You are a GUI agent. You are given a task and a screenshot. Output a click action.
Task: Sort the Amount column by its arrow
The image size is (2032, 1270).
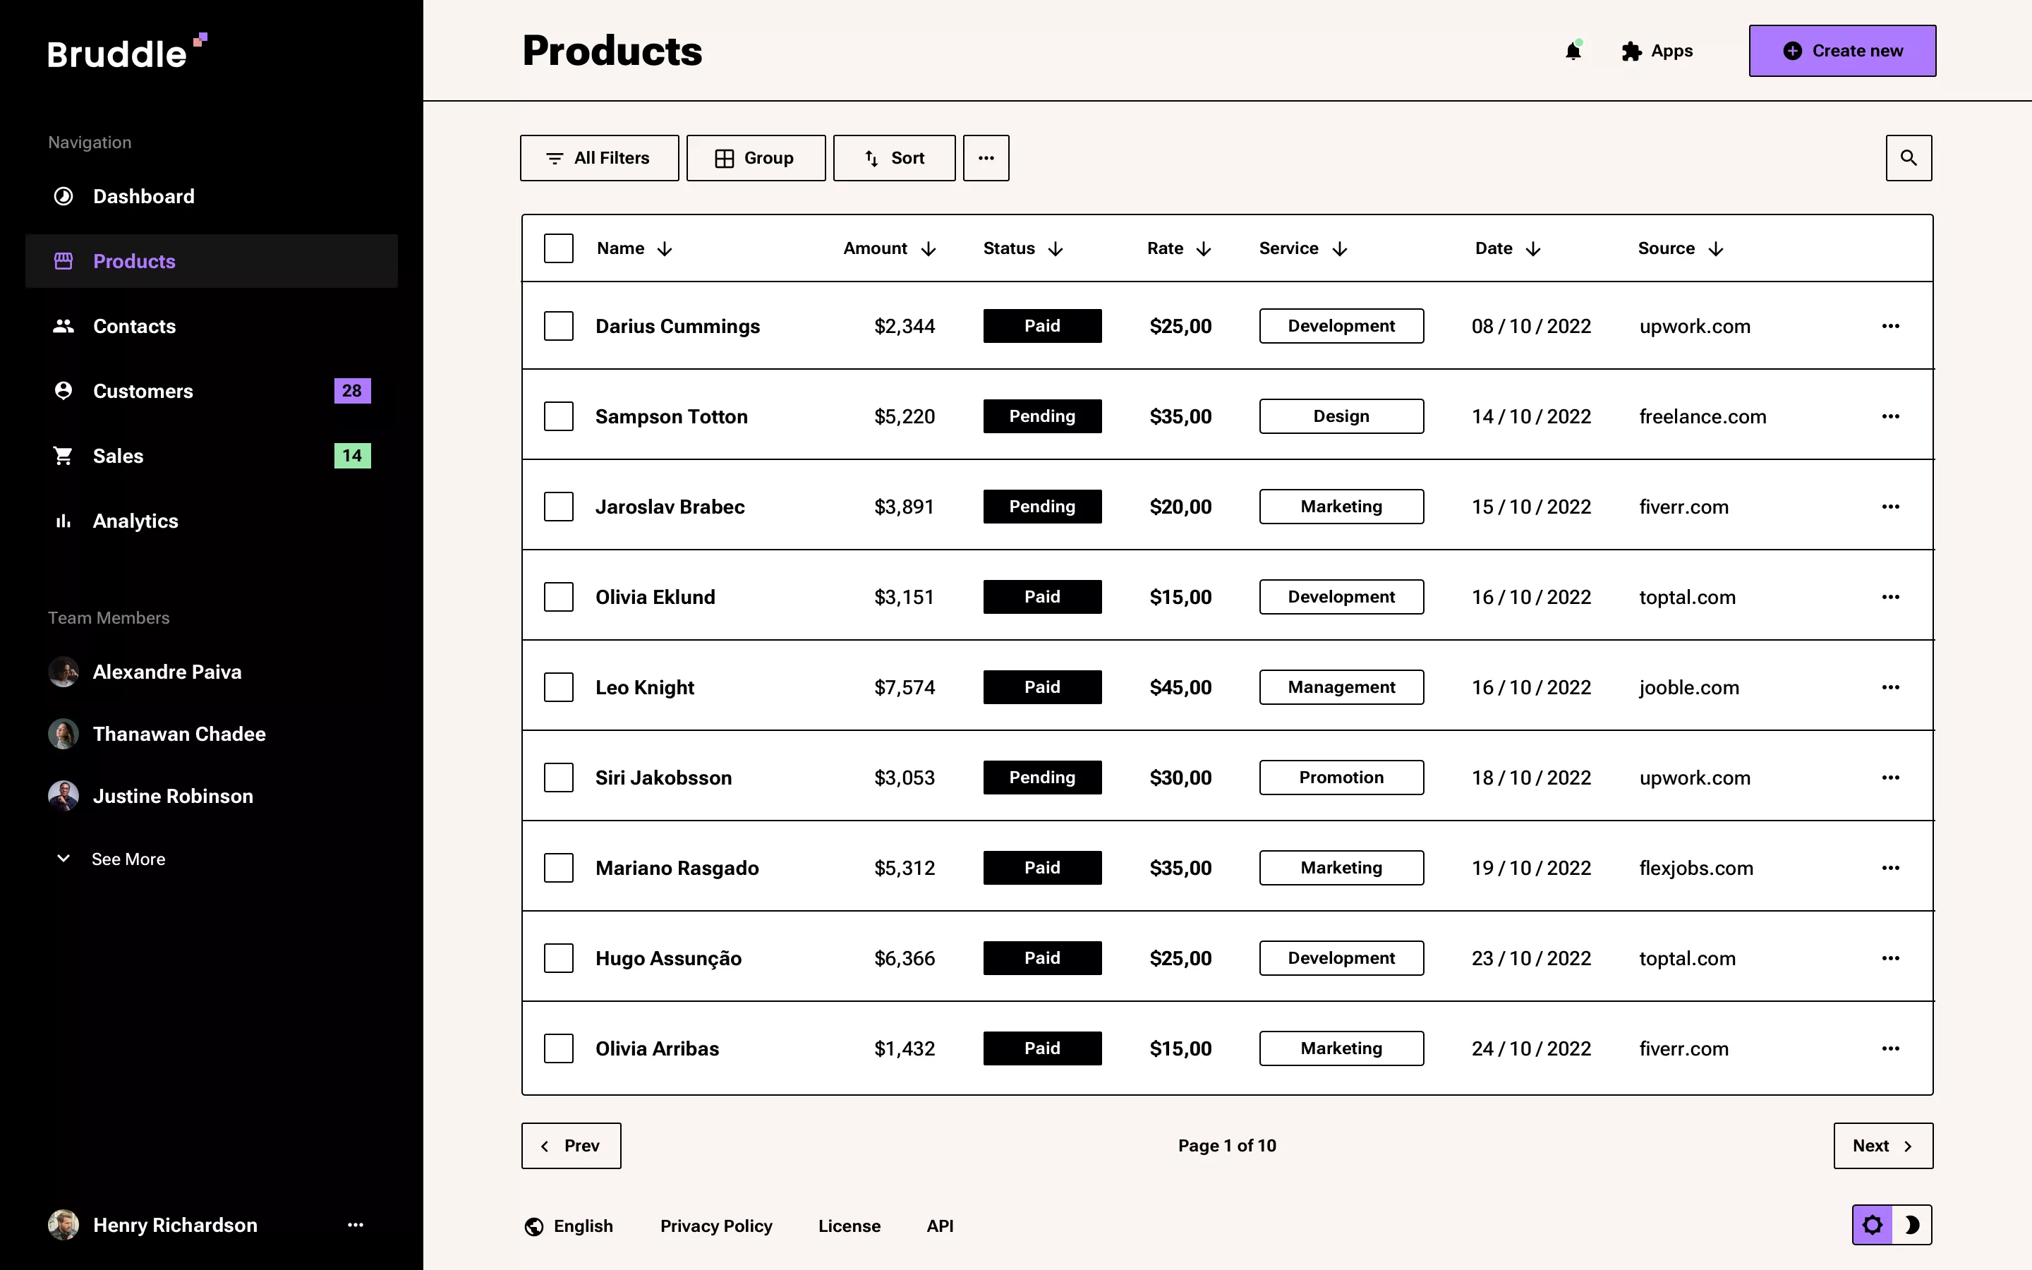tap(929, 248)
